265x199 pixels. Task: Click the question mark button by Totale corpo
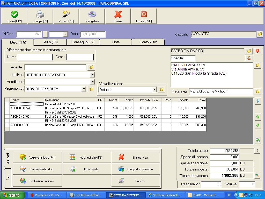[257, 151]
